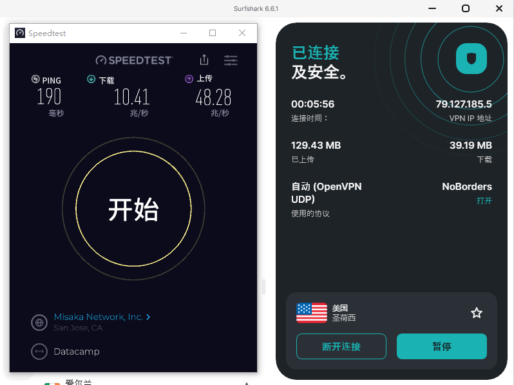Click the 美国 圣荷西 location label

(343, 313)
